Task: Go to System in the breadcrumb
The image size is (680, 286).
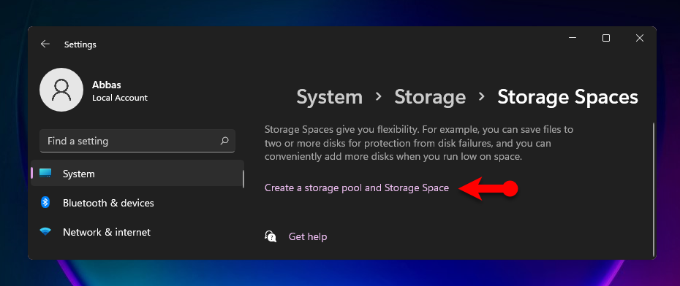Action: click(x=329, y=97)
